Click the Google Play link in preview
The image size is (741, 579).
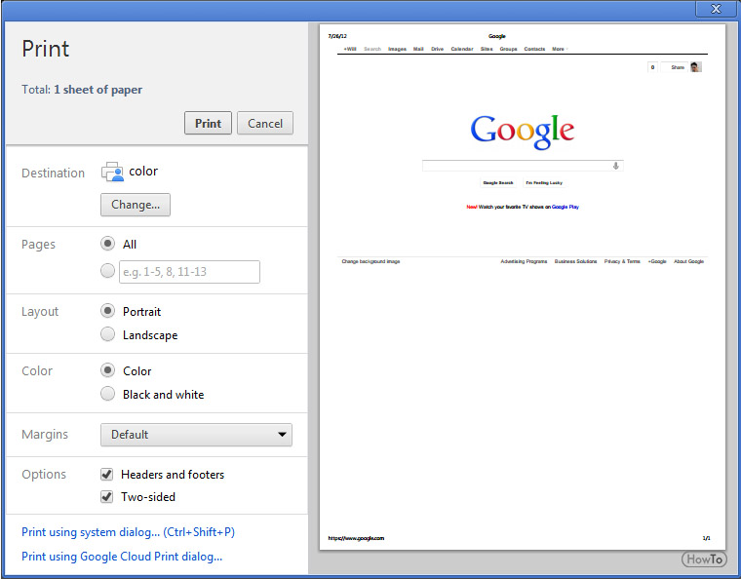565,207
